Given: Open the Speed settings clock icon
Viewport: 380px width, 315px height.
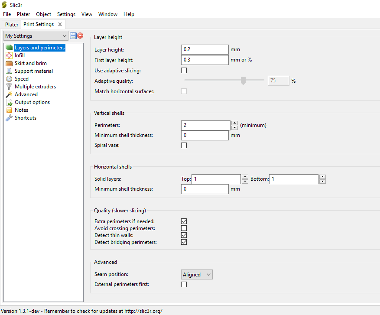Looking at the screenshot, I should coord(9,79).
